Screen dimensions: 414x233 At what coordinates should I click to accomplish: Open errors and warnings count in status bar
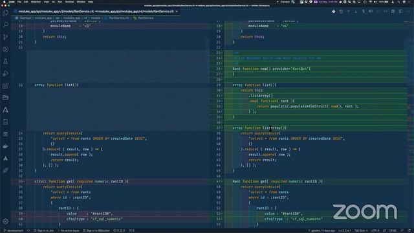[x=119, y=230]
